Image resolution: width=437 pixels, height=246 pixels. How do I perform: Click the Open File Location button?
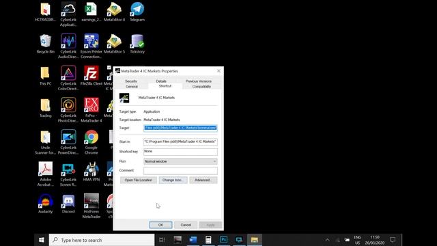[x=138, y=180]
